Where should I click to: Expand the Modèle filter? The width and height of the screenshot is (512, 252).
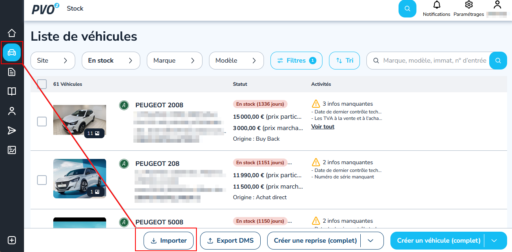tap(236, 61)
